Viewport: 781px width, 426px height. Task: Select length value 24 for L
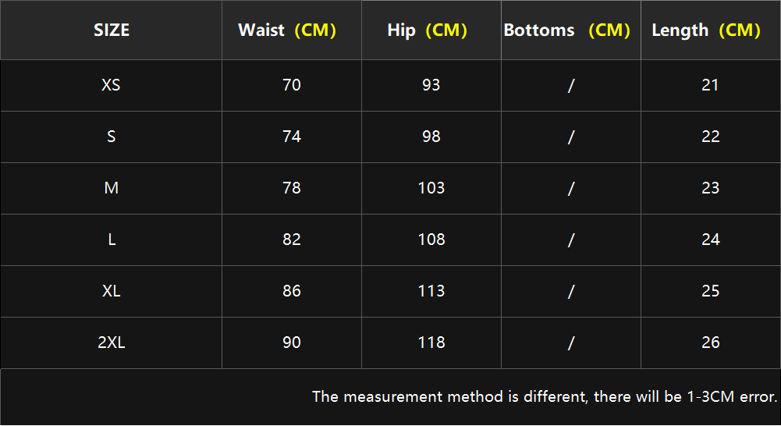710,240
